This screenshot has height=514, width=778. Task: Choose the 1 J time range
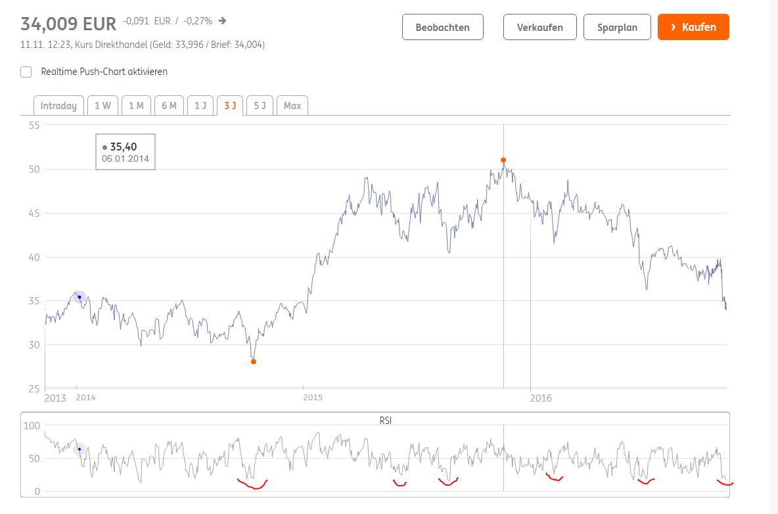point(200,106)
